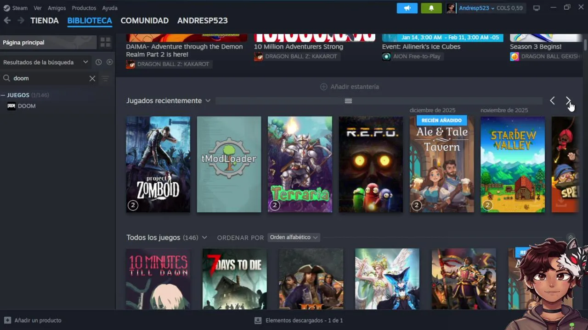Click the AION Free-to-Play game icon
The height and width of the screenshot is (330, 588).
pos(386,56)
